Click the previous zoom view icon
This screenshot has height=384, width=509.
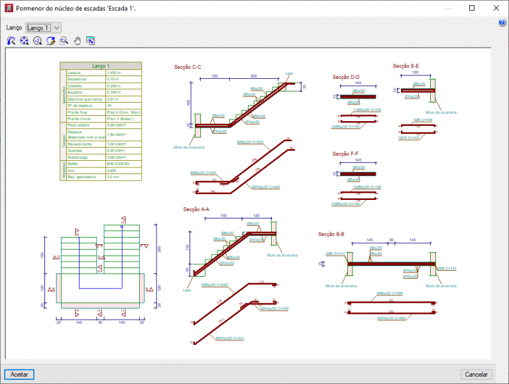point(11,41)
